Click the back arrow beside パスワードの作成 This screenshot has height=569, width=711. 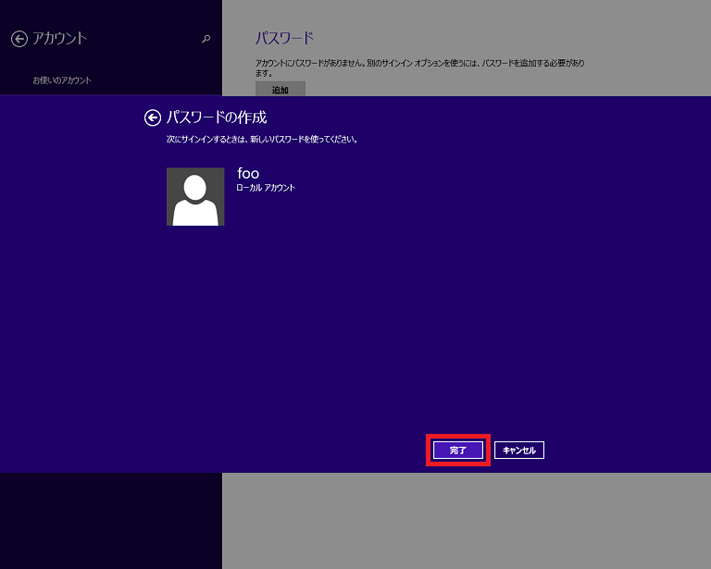point(153,118)
